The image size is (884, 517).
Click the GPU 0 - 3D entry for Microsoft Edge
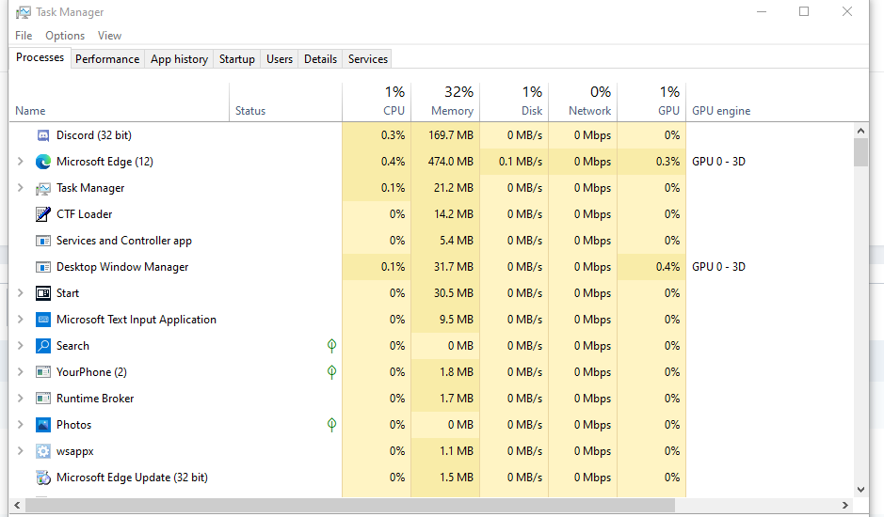pos(718,162)
